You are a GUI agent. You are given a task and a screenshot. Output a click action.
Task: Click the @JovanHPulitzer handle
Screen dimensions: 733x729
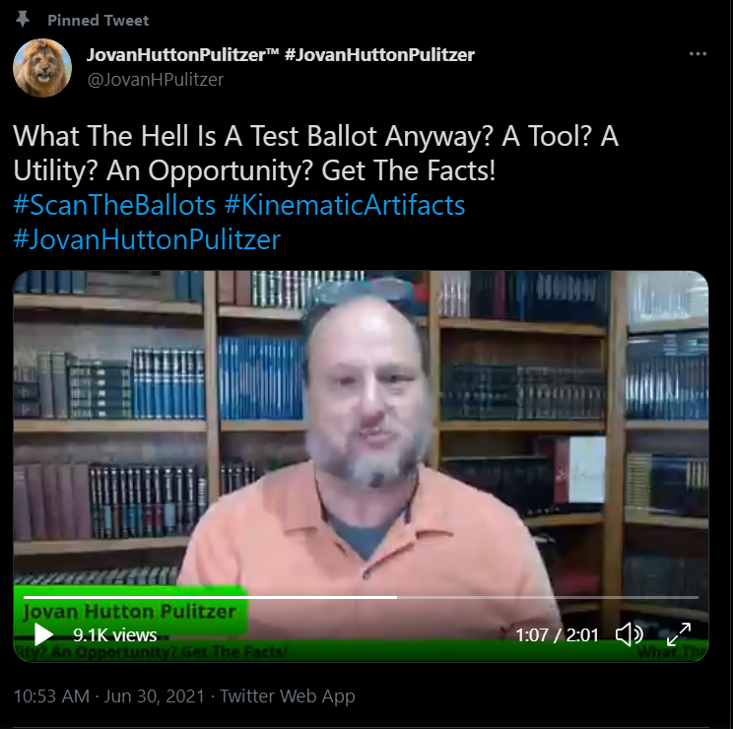156,80
